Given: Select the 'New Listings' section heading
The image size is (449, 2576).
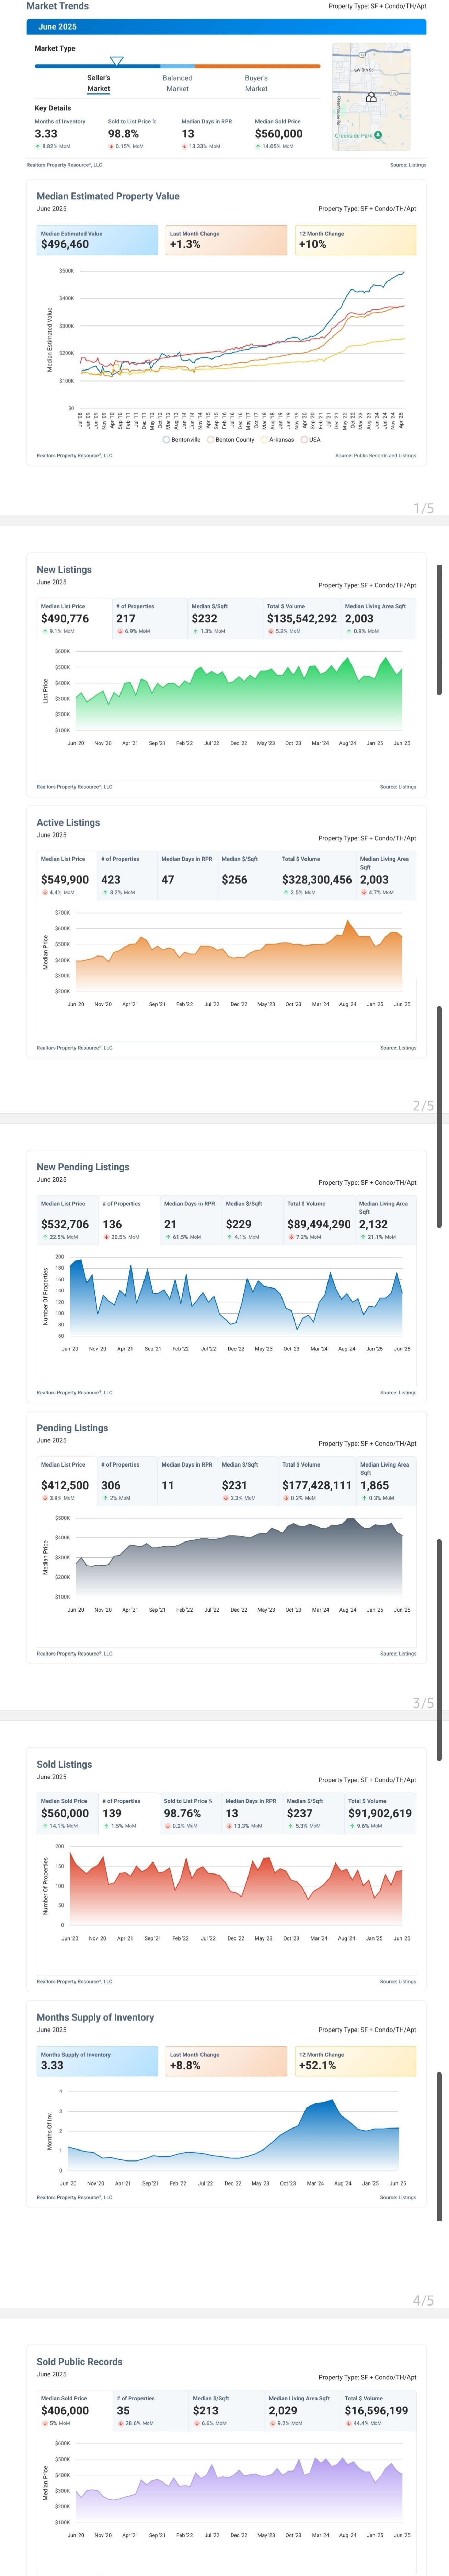Looking at the screenshot, I should (x=64, y=569).
